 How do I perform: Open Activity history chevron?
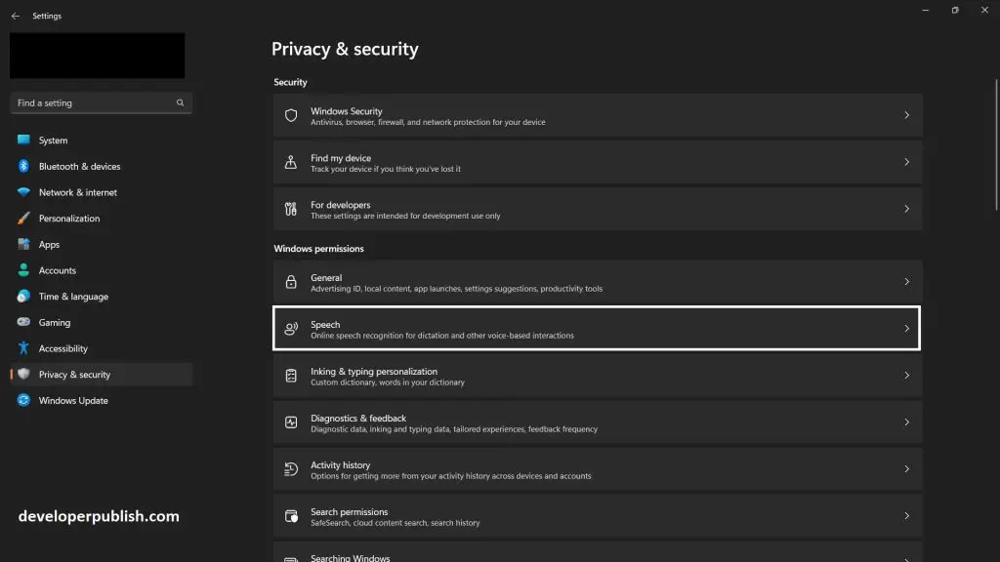click(x=906, y=469)
